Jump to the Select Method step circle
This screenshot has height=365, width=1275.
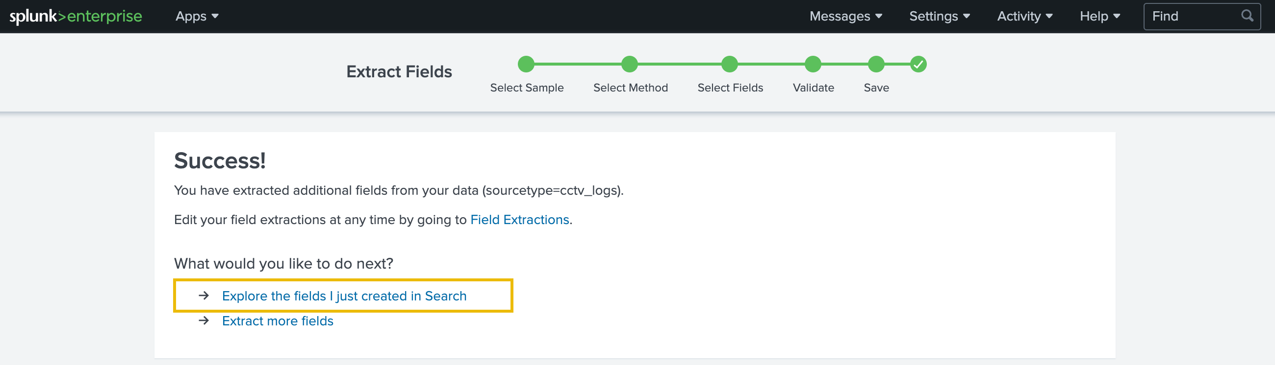[630, 64]
